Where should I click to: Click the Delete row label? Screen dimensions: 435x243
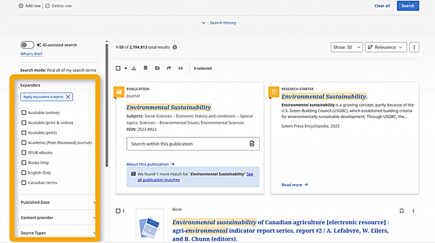[62, 6]
